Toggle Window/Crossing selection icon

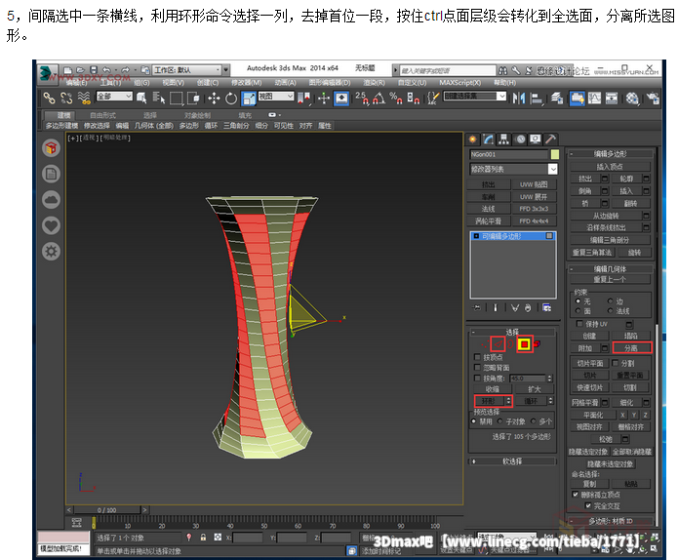pos(193,99)
